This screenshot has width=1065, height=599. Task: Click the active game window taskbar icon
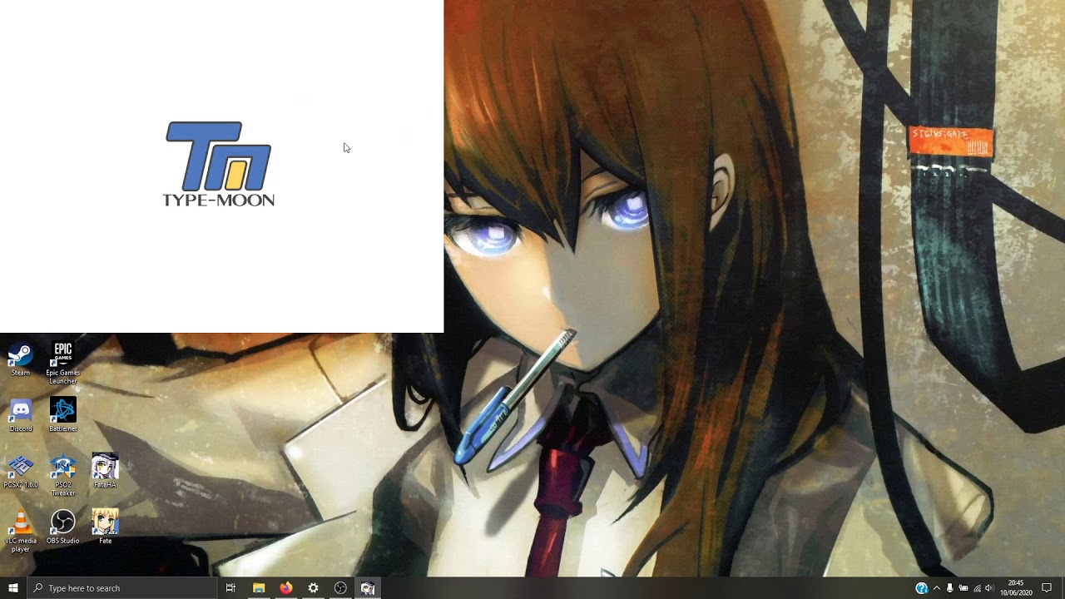(368, 588)
